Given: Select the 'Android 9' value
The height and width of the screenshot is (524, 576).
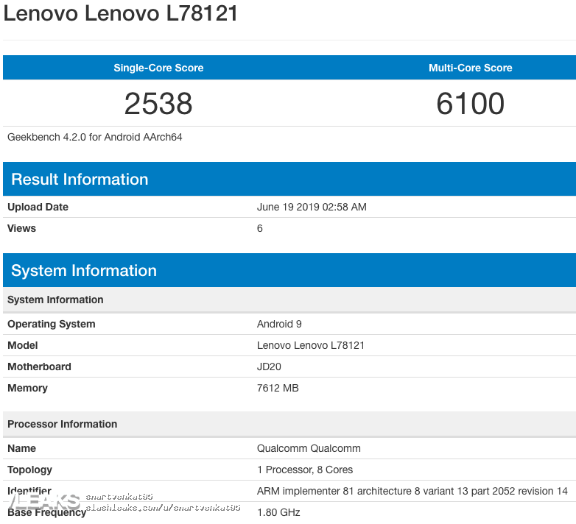Looking at the screenshot, I should pos(279,324).
